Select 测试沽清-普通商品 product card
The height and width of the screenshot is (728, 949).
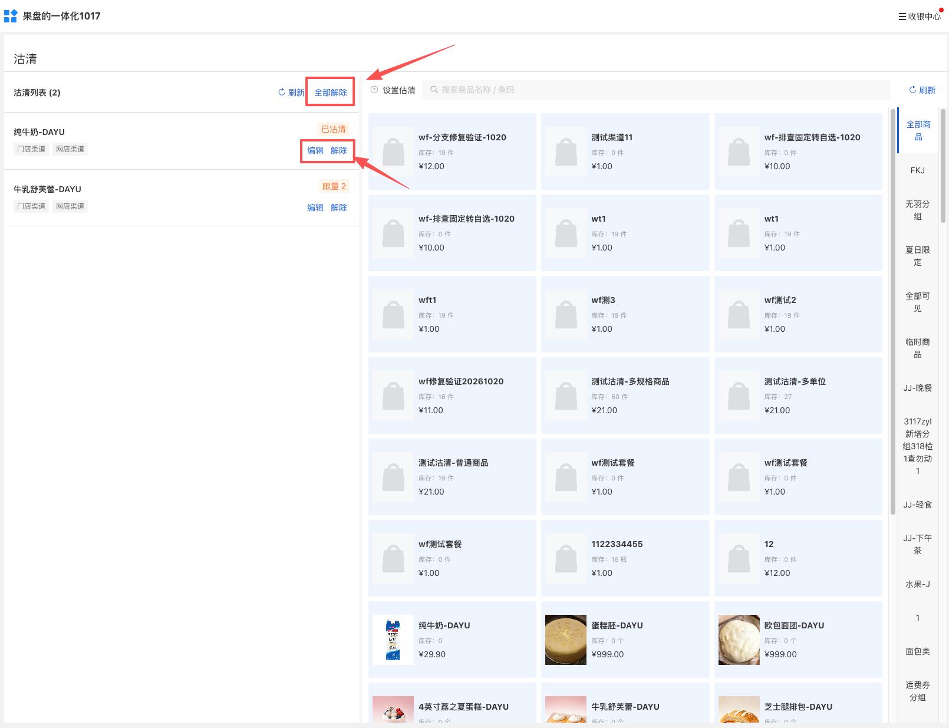pyautogui.click(x=452, y=477)
